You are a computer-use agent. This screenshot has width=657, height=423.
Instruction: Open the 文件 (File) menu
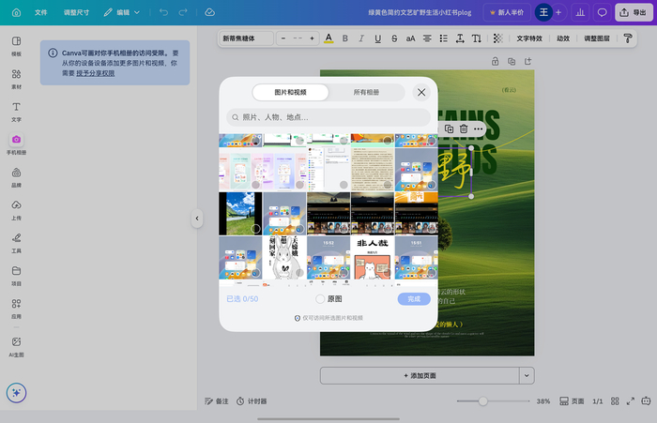40,12
